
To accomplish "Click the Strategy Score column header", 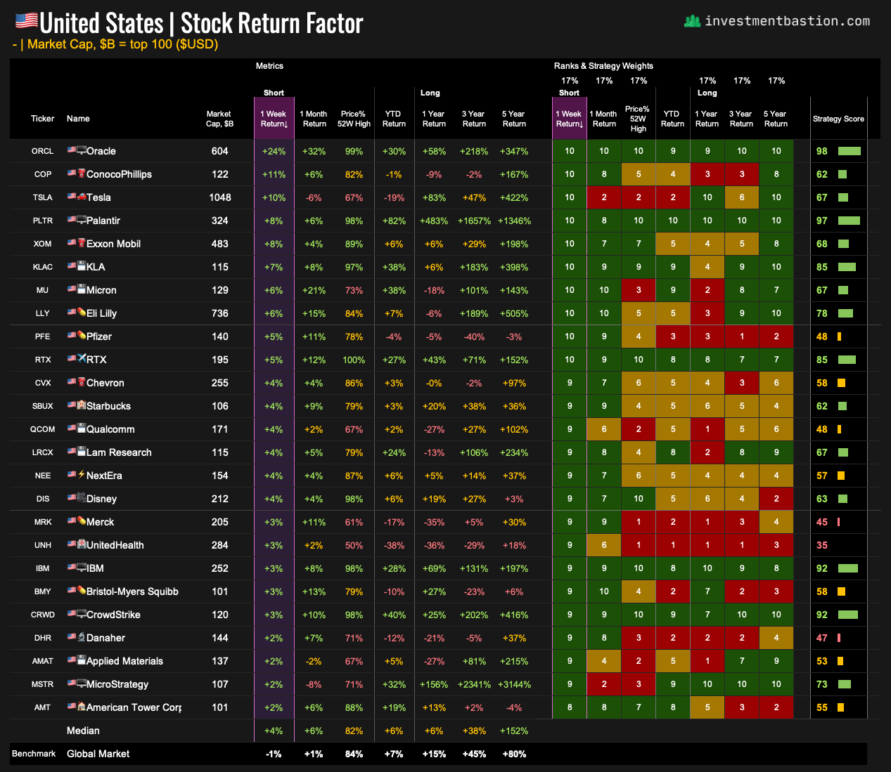I will 838,119.
